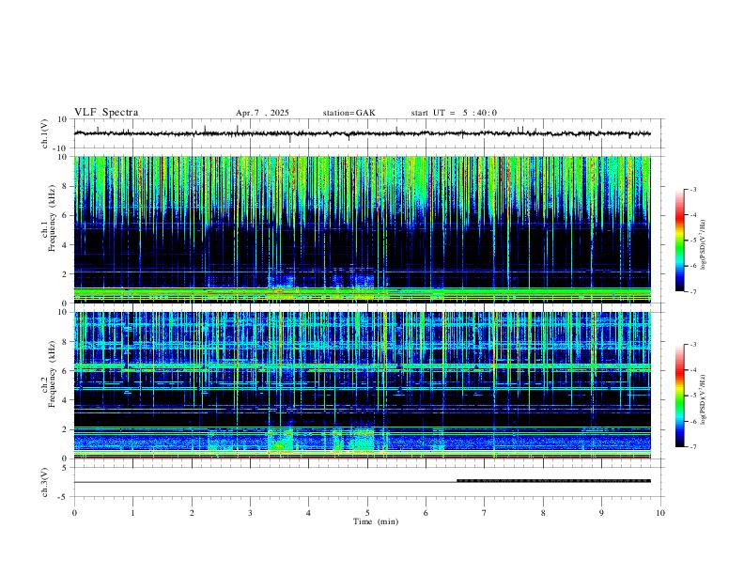Click the '6' tick on Time axis
The width and height of the screenshot is (744, 575).
click(426, 512)
